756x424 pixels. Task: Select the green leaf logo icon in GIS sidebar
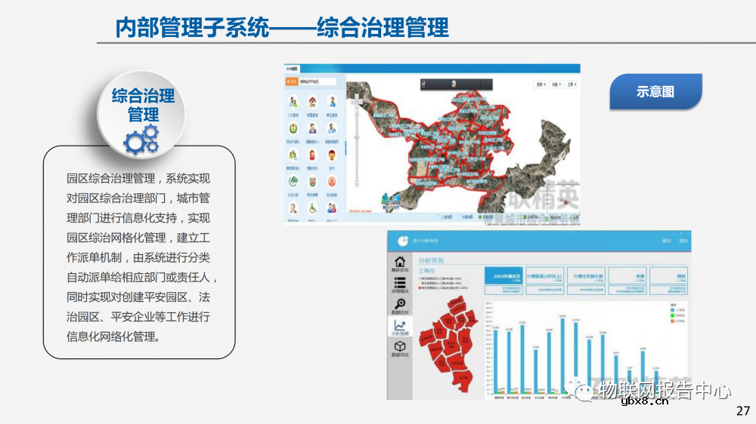(293, 181)
